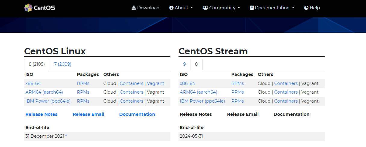
Task: Select the CentOS Stream 8 tab
Action: point(197,64)
